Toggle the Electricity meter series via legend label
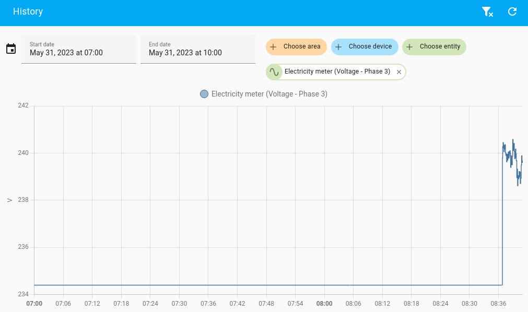The width and height of the screenshot is (528, 312). pyautogui.click(x=269, y=94)
